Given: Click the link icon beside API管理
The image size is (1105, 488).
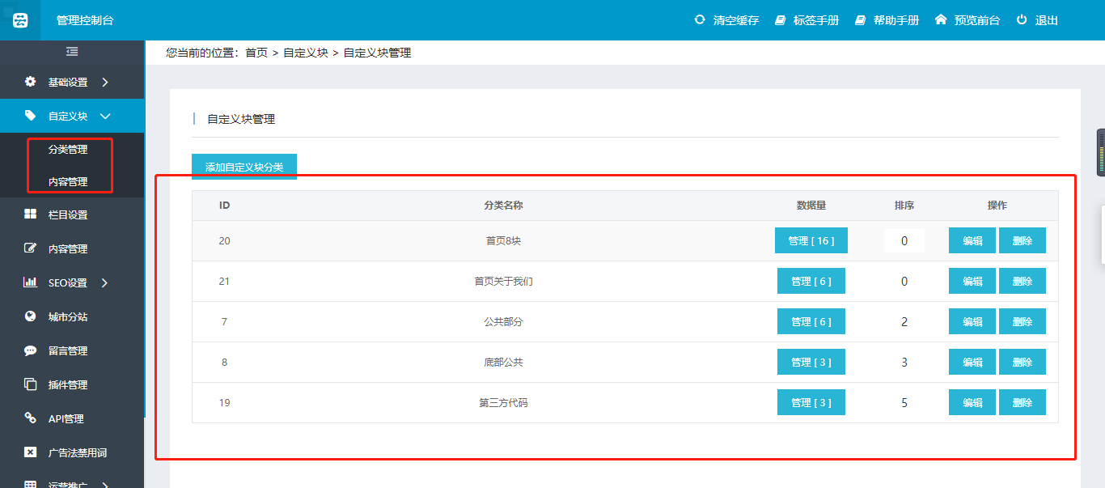Looking at the screenshot, I should click(31, 418).
